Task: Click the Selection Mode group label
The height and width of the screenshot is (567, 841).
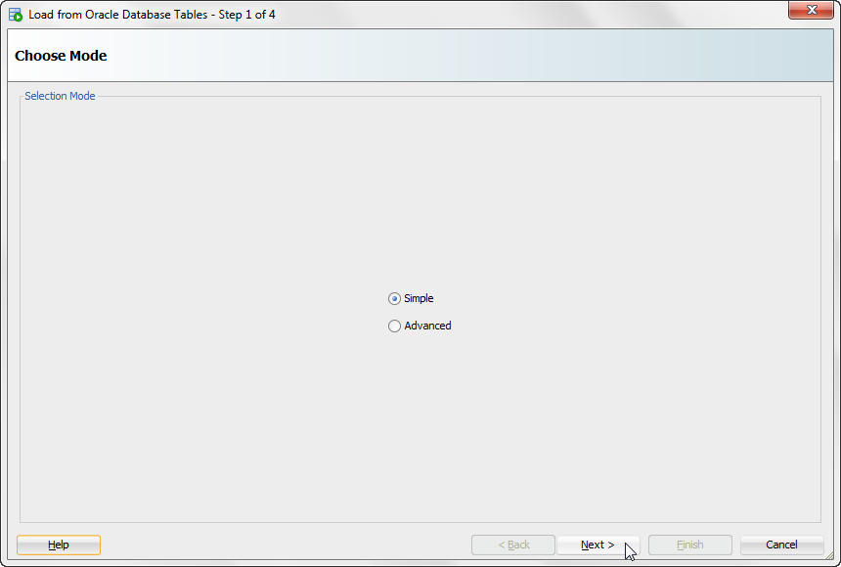Action: [x=60, y=96]
